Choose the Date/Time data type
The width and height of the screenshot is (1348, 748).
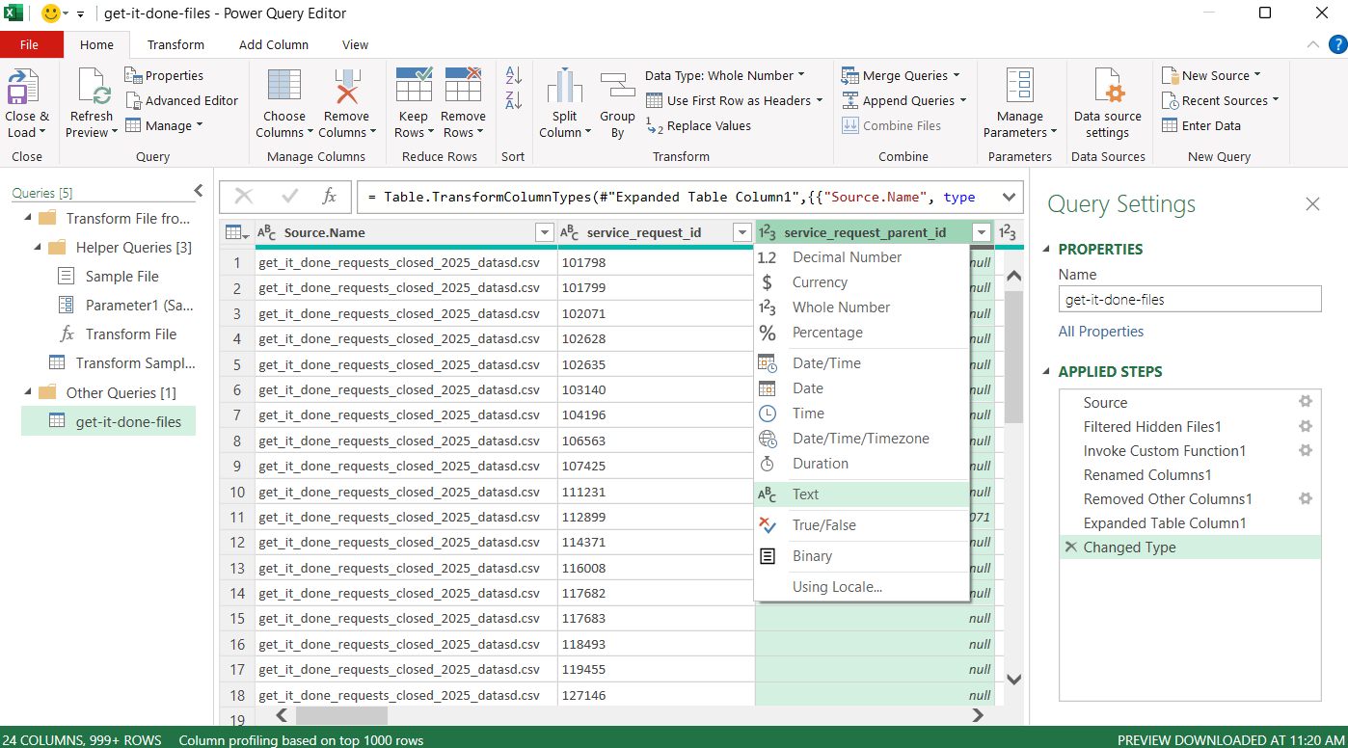click(x=861, y=363)
